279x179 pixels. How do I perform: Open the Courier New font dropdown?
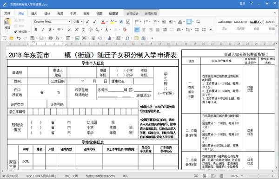tap(69, 22)
